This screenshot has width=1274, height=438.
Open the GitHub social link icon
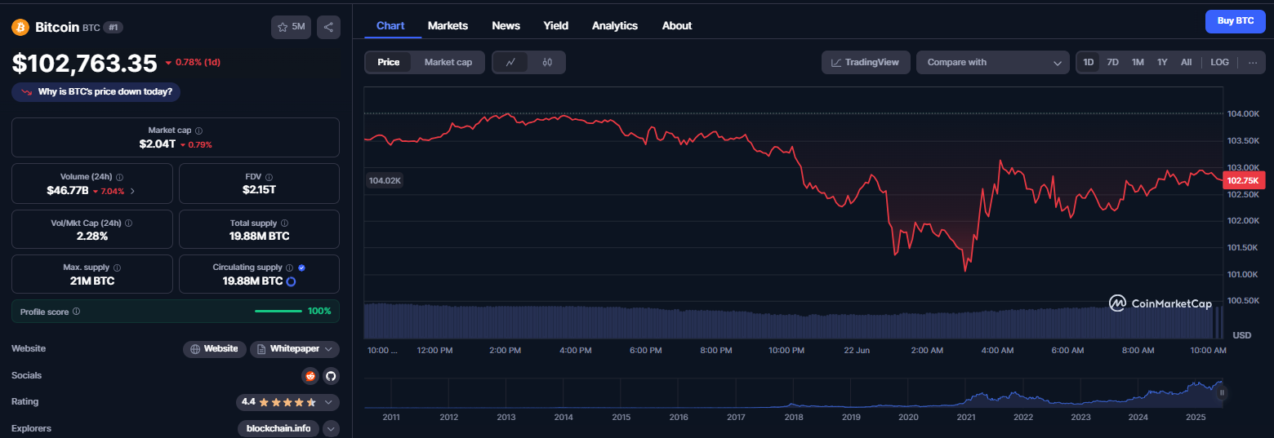pos(331,376)
